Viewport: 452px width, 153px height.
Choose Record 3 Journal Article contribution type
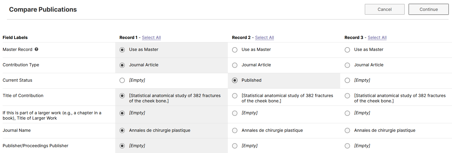coord(347,65)
